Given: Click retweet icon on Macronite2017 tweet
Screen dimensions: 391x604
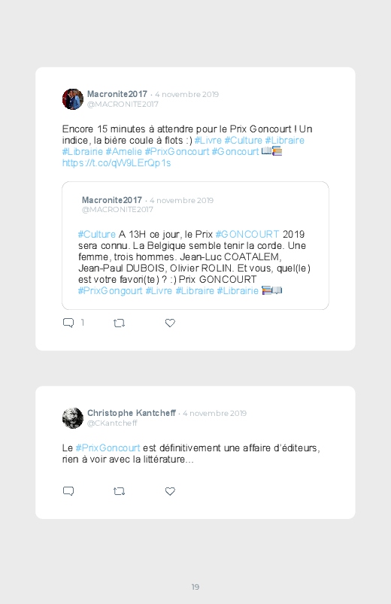Looking at the screenshot, I should click(x=119, y=323).
